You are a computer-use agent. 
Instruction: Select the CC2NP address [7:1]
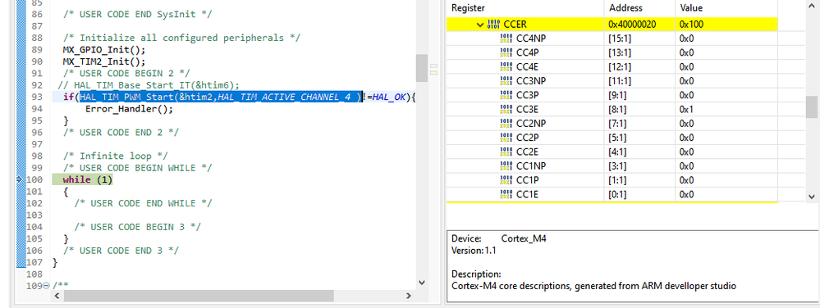pyautogui.click(x=617, y=123)
